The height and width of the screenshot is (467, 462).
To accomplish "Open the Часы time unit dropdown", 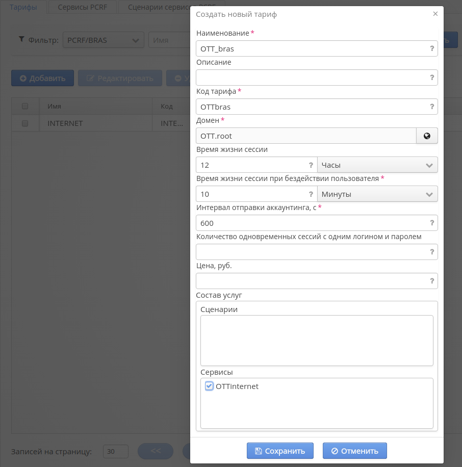I will pos(377,165).
